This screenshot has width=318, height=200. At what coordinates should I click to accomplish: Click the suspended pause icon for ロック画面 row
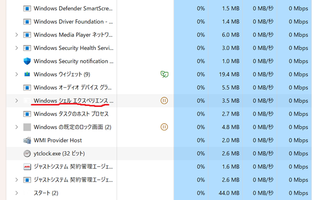click(164, 127)
